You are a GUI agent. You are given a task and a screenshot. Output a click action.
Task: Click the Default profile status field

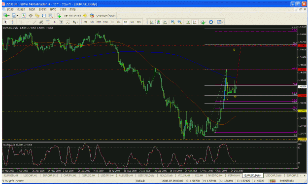140,181
